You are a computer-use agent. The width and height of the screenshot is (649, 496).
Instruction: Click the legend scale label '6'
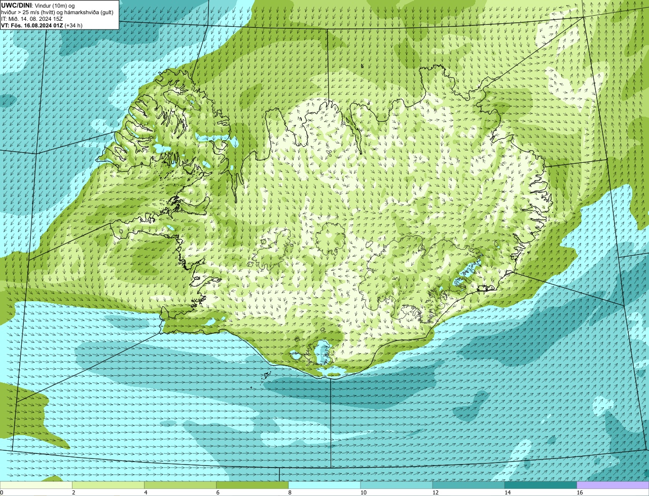(218, 492)
